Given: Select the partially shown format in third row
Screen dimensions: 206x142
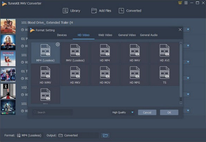Looking at the screenshot, I should (x=46, y=95).
